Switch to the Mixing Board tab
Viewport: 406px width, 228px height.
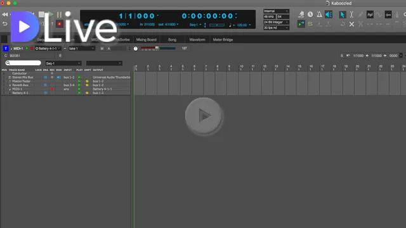coord(147,39)
